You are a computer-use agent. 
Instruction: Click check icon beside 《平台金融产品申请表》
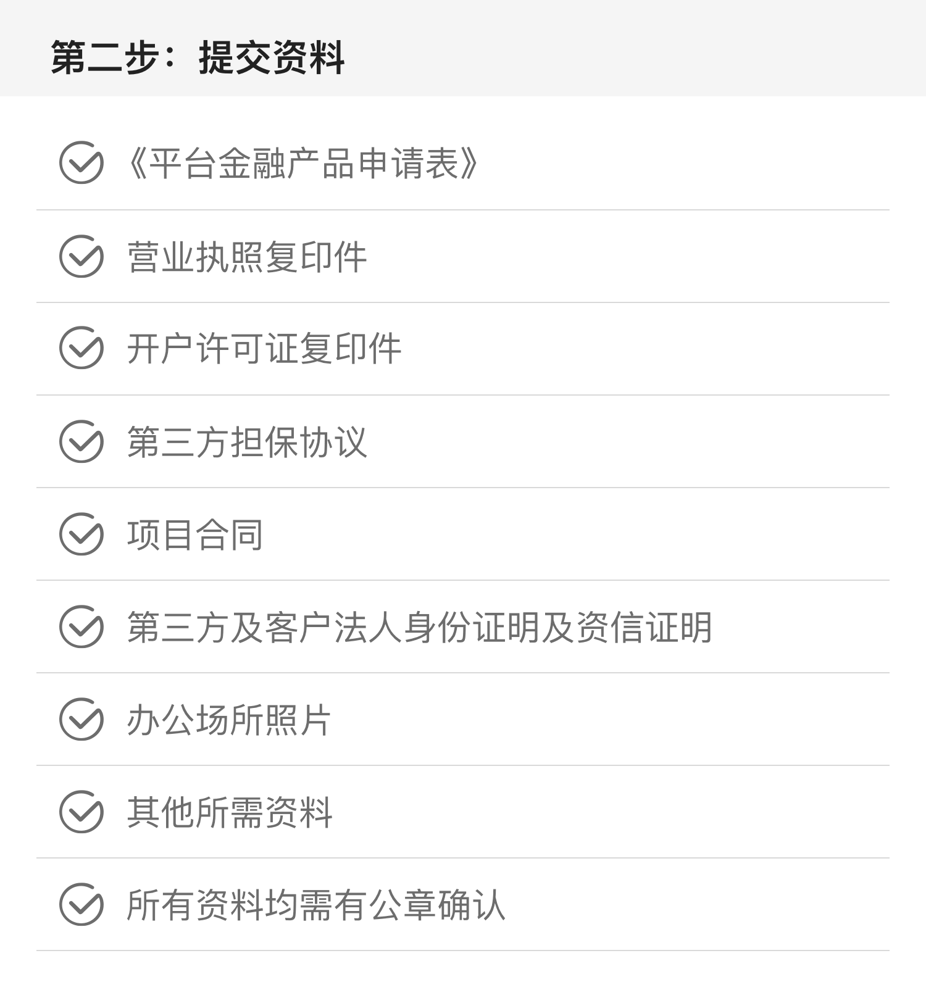point(81,163)
